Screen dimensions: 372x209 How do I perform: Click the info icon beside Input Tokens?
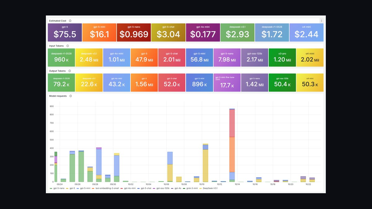pos(68,46)
